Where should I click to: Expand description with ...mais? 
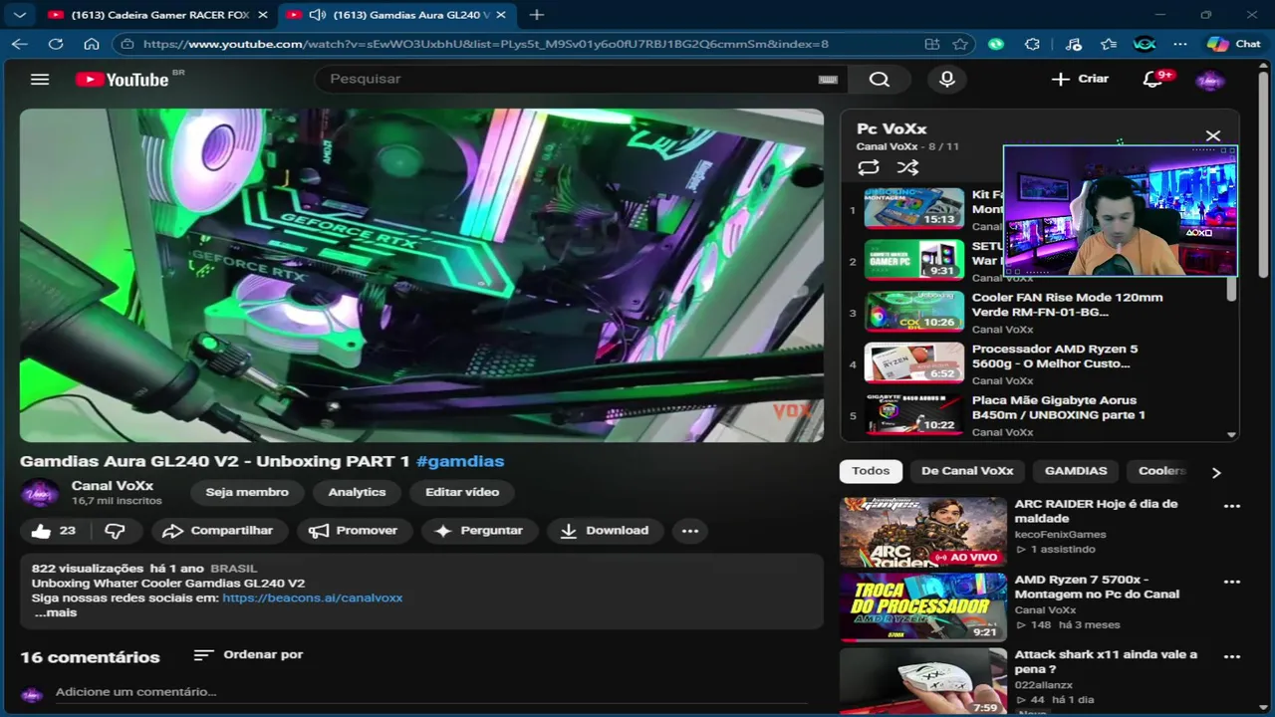55,612
